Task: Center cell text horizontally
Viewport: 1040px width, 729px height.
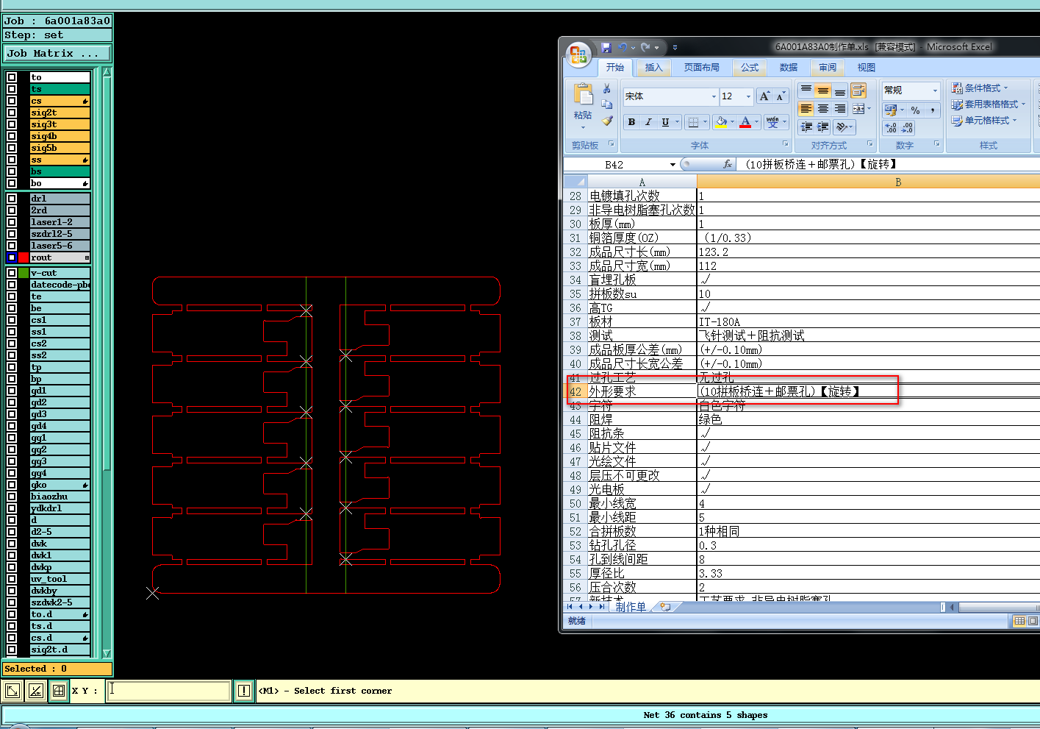Action: coord(823,109)
